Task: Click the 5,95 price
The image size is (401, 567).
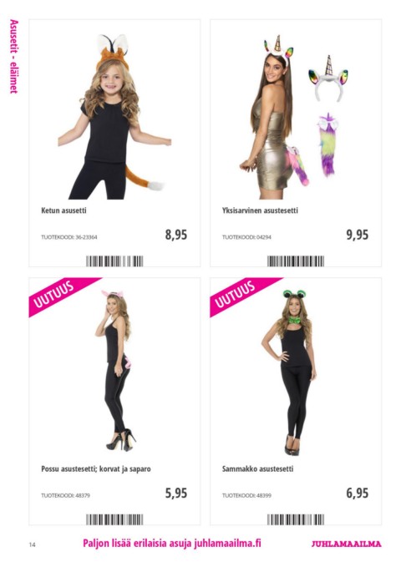Action: coord(176,493)
